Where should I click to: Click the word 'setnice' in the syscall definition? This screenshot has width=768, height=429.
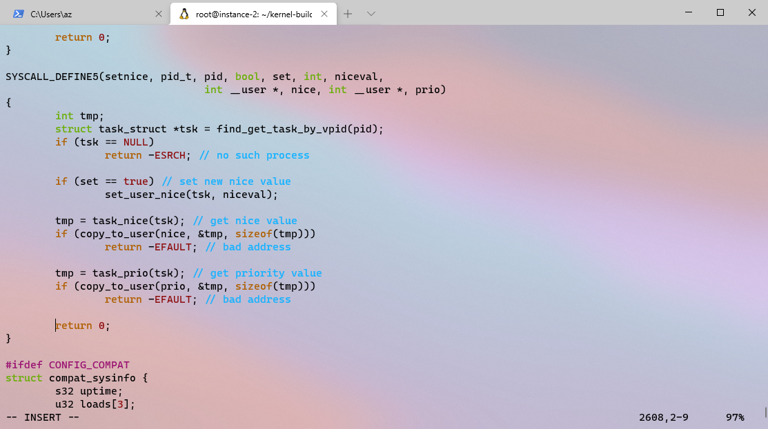126,77
